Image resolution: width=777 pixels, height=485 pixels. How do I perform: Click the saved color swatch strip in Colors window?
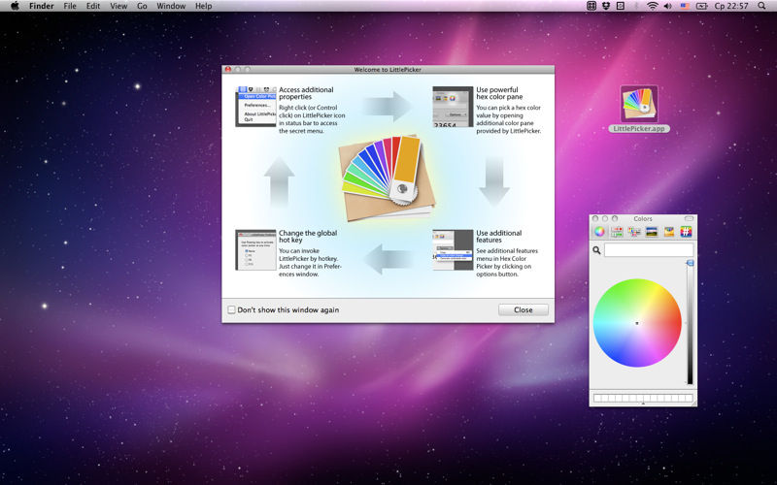pyautogui.click(x=643, y=398)
